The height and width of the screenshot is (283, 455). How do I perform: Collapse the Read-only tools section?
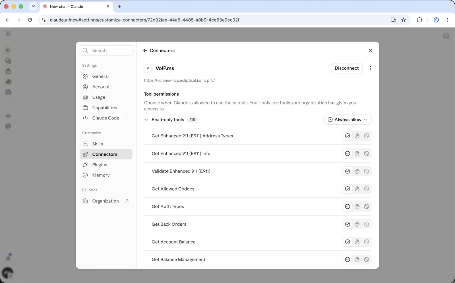(146, 120)
